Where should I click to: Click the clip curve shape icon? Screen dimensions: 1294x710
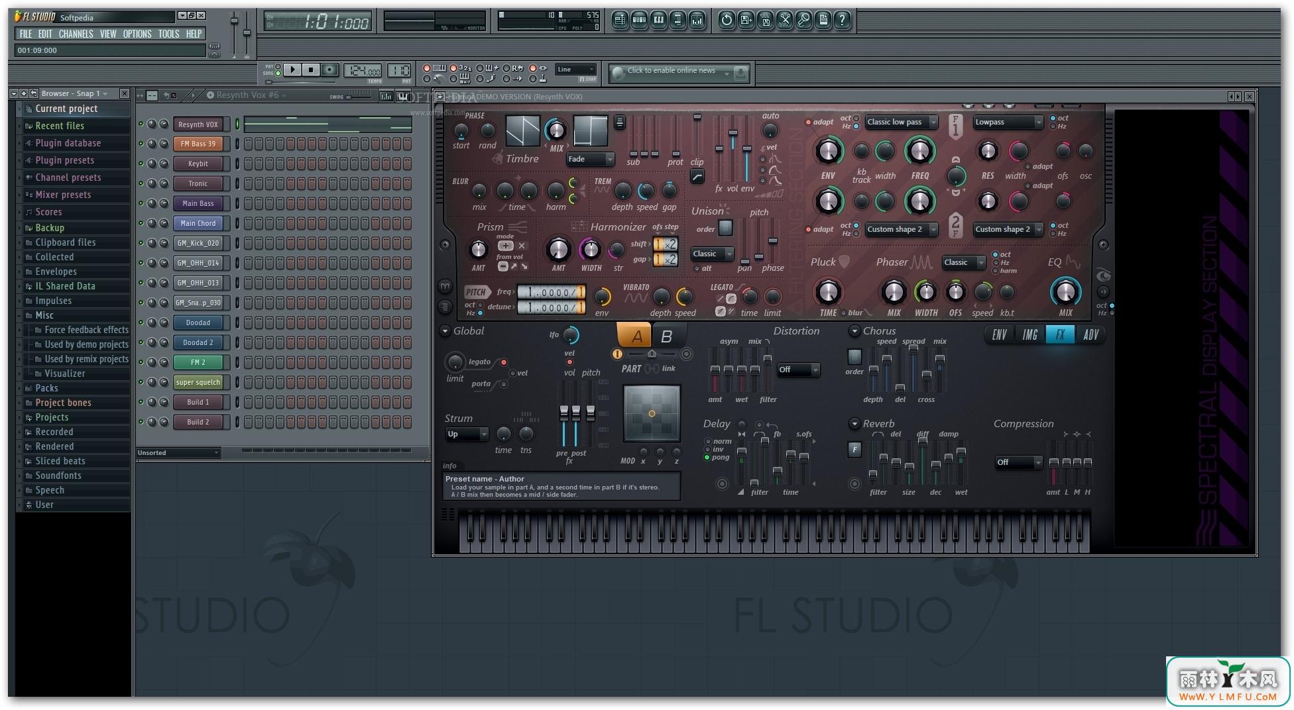pyautogui.click(x=697, y=176)
